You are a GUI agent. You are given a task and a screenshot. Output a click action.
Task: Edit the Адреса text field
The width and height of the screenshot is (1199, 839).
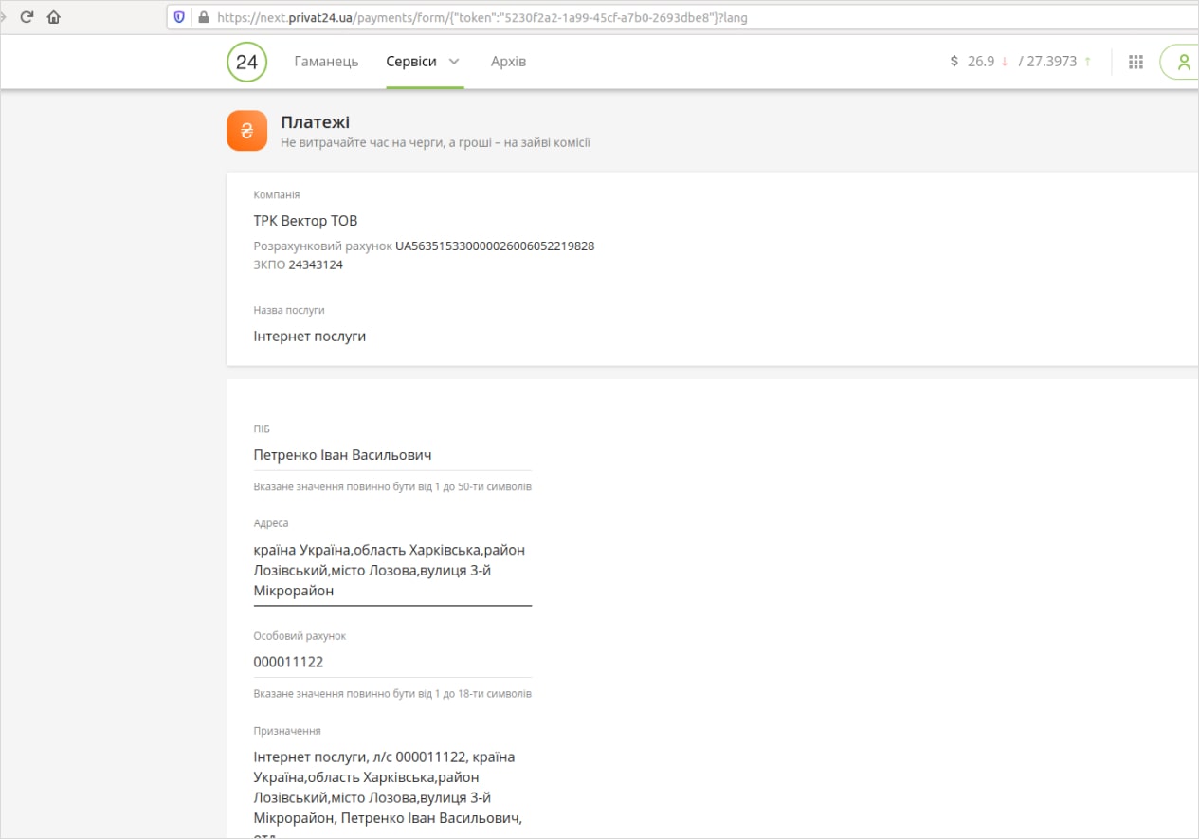pyautogui.click(x=392, y=570)
